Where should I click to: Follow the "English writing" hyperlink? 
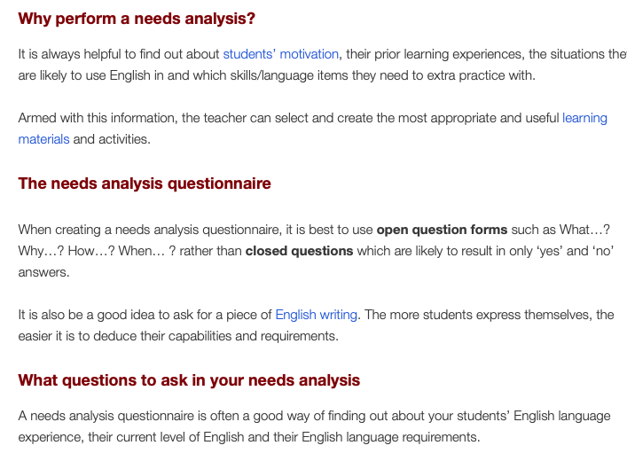[x=316, y=315]
